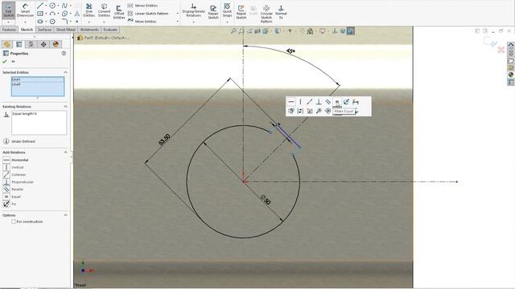Switch to the Surfaces tab
The height and width of the screenshot is (289, 515).
[x=44, y=30]
